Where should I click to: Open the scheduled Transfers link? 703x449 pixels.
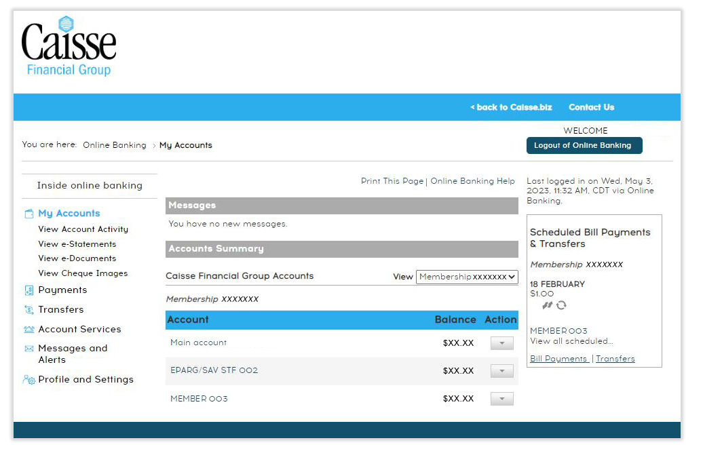point(615,359)
